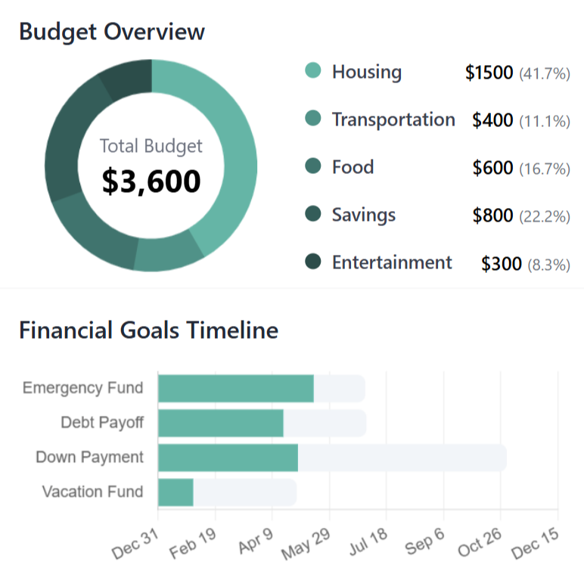Screen dimensions: 584x577
Task: Click the Vacation Fund progress bar
Action: (176, 492)
